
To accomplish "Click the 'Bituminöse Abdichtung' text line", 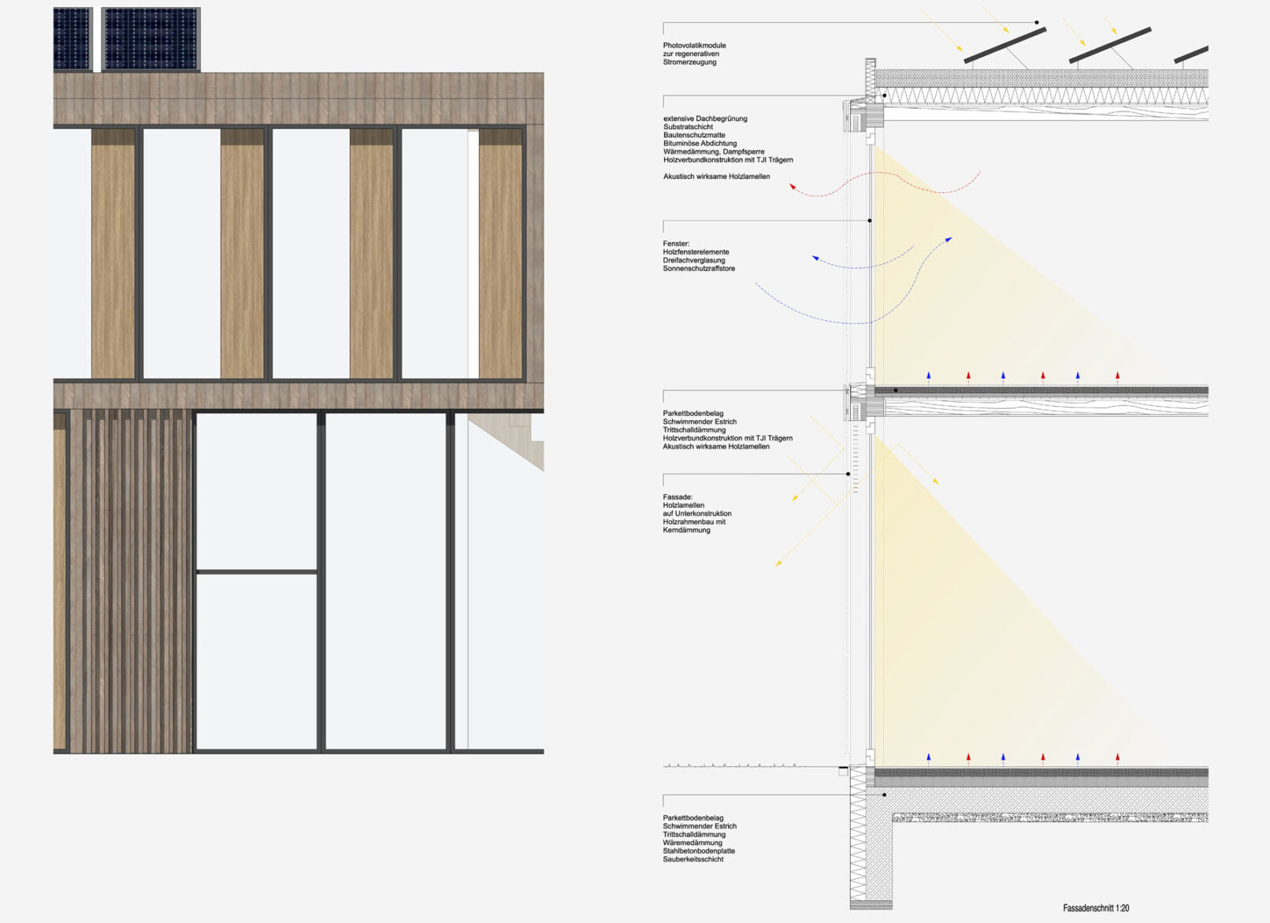I will pyautogui.click(x=700, y=143).
